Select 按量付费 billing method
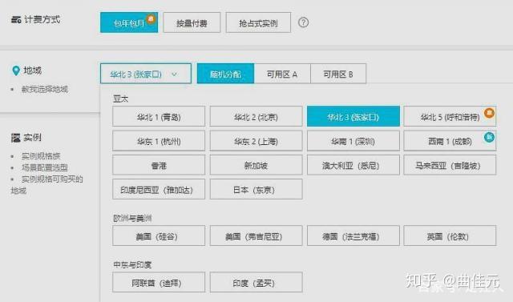 (192, 22)
